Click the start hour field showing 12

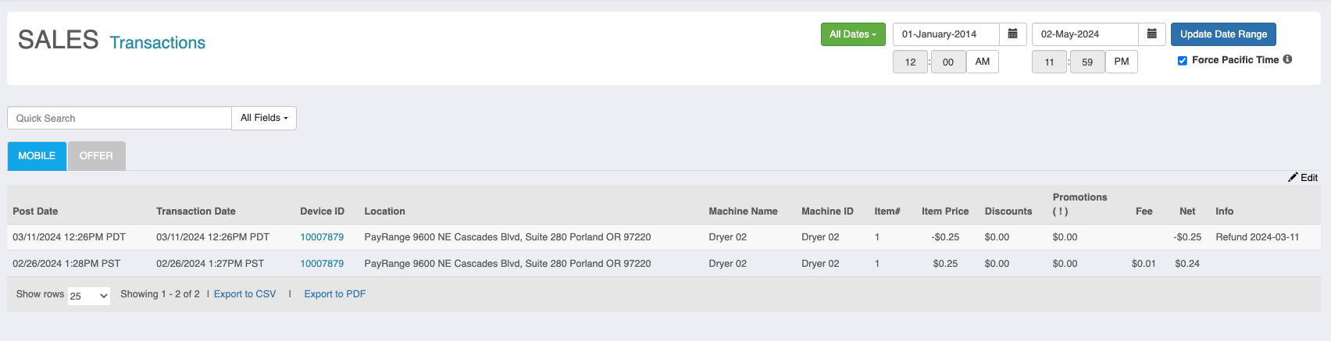(910, 62)
